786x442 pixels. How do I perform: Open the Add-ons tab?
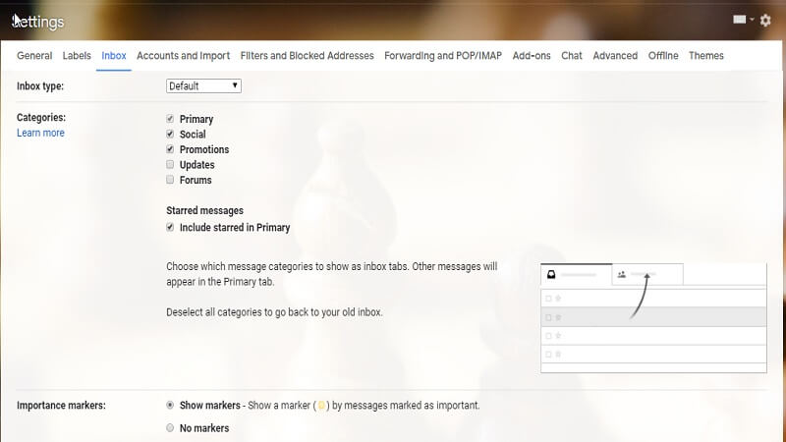[532, 56]
